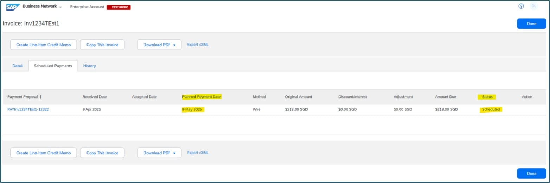550x183 pixels.
Task: Click the sort arrow beside Payment Proposal
Action: click(41, 97)
